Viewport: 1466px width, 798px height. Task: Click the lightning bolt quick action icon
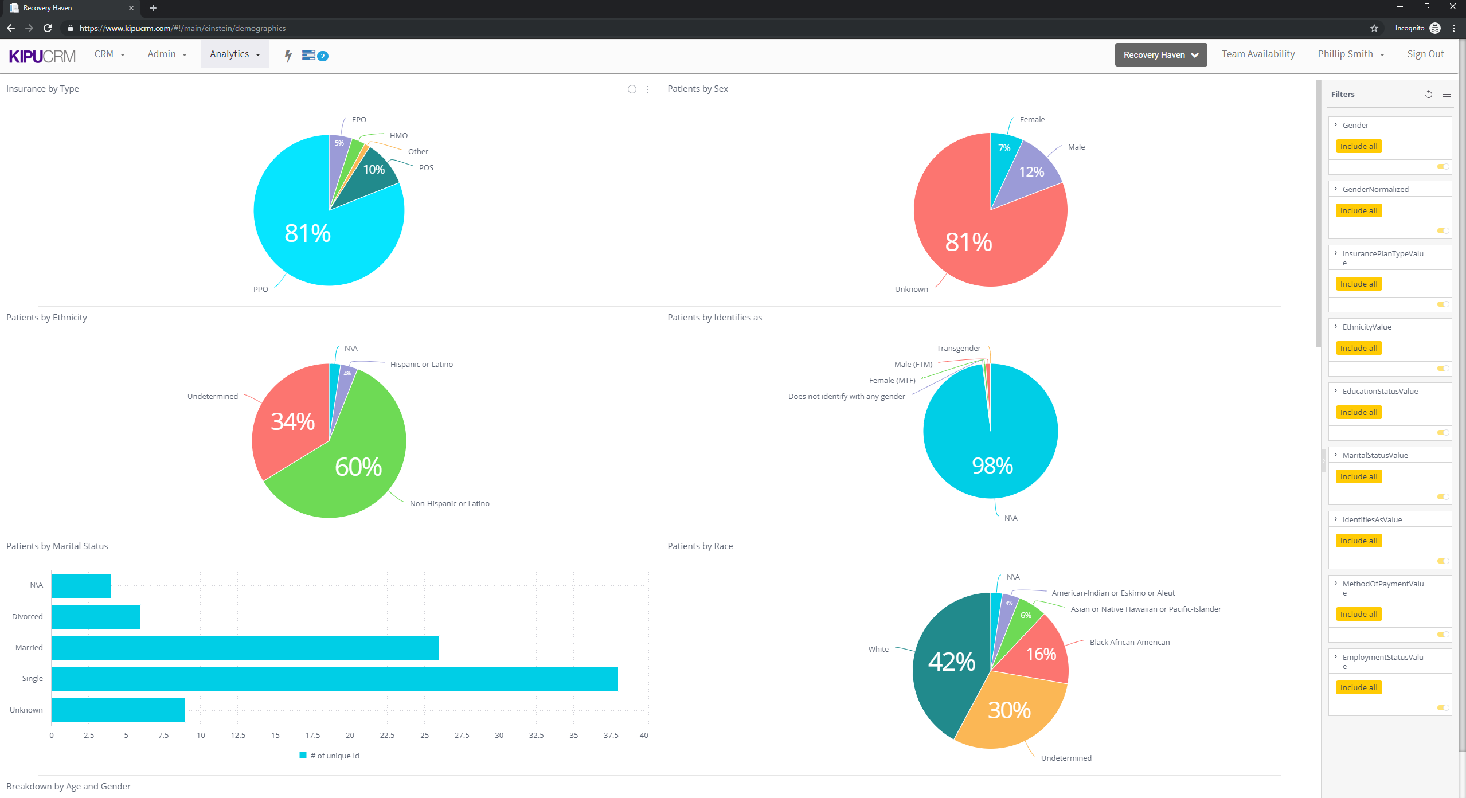288,56
